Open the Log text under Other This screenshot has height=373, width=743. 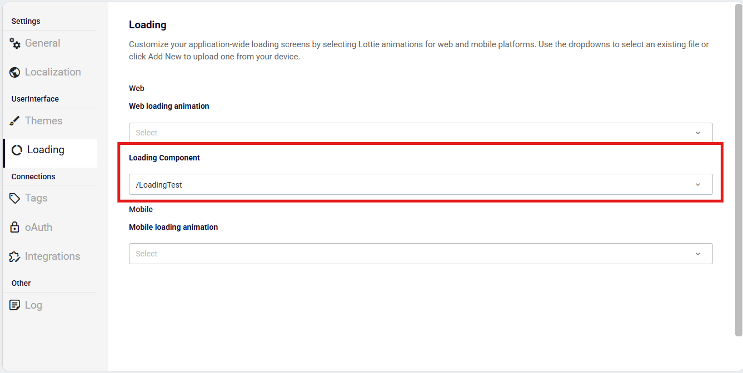[33, 305]
